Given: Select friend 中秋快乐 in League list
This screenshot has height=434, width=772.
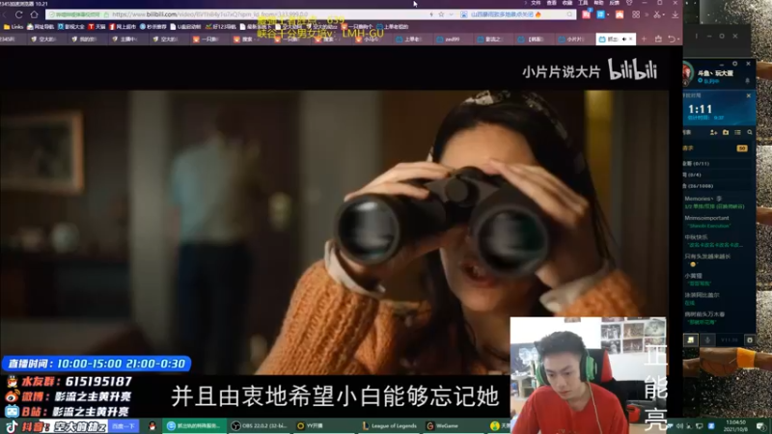Looking at the screenshot, I should [x=719, y=240].
